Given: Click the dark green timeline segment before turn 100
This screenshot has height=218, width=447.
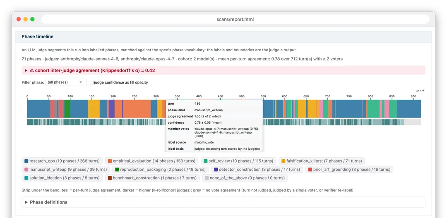Looking at the screenshot, I should (x=67, y=108).
